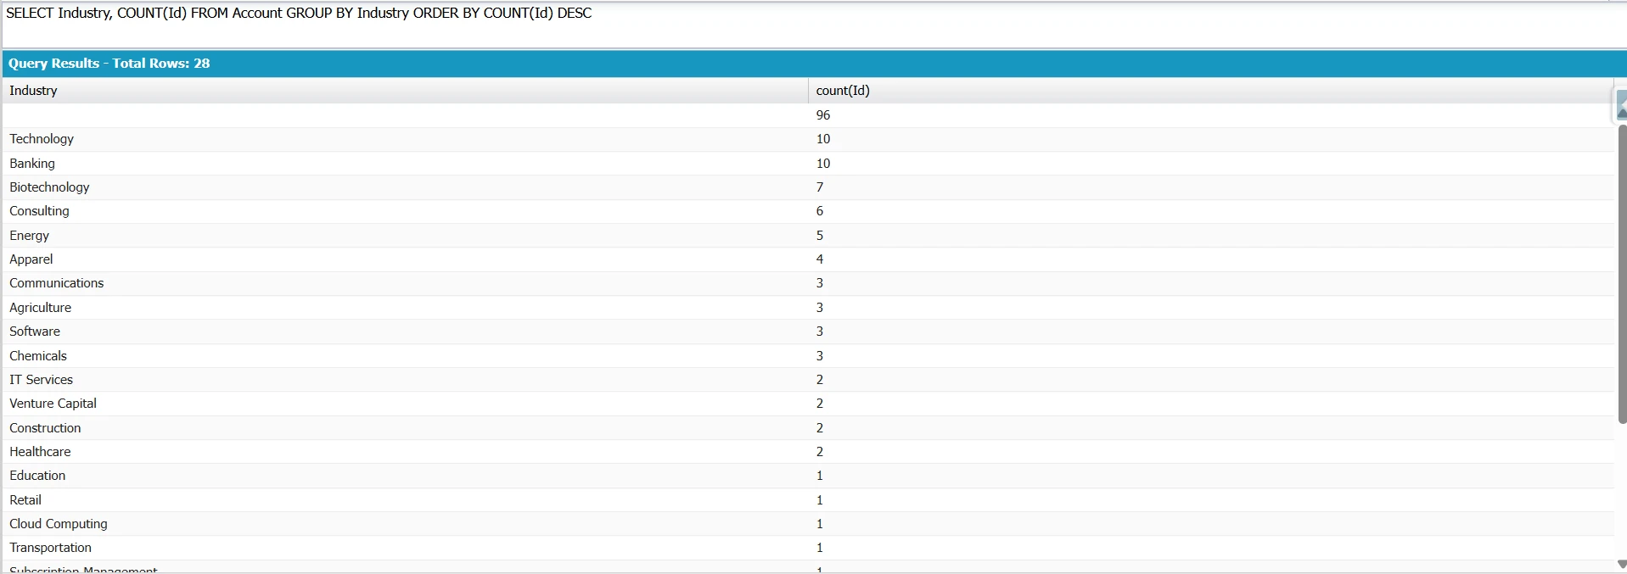
Task: Select the Apparel industry cell
Action: [x=405, y=259]
